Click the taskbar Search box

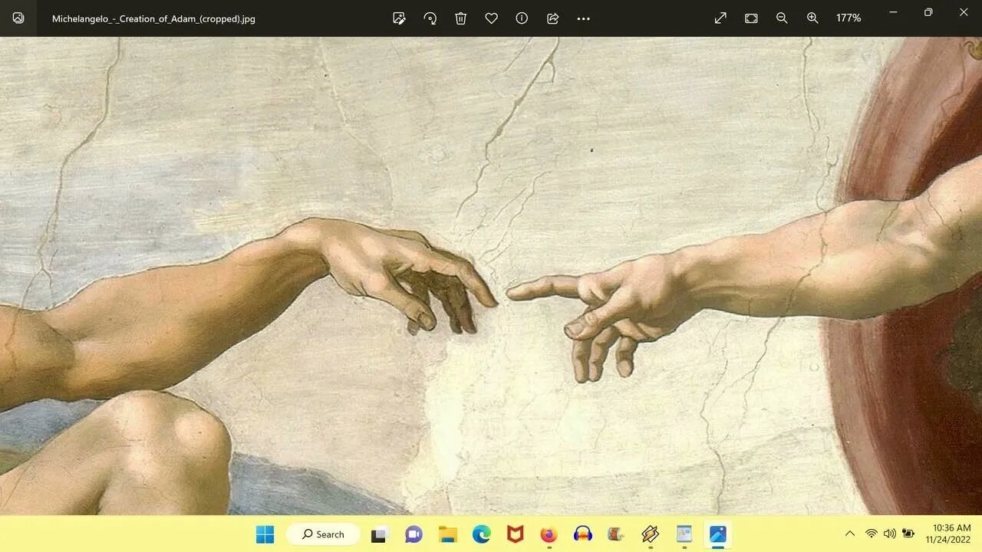coord(323,534)
